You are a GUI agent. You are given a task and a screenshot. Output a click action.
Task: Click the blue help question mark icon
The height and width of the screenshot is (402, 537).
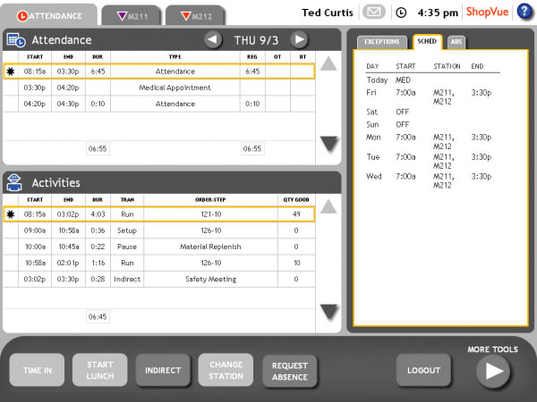click(x=524, y=13)
